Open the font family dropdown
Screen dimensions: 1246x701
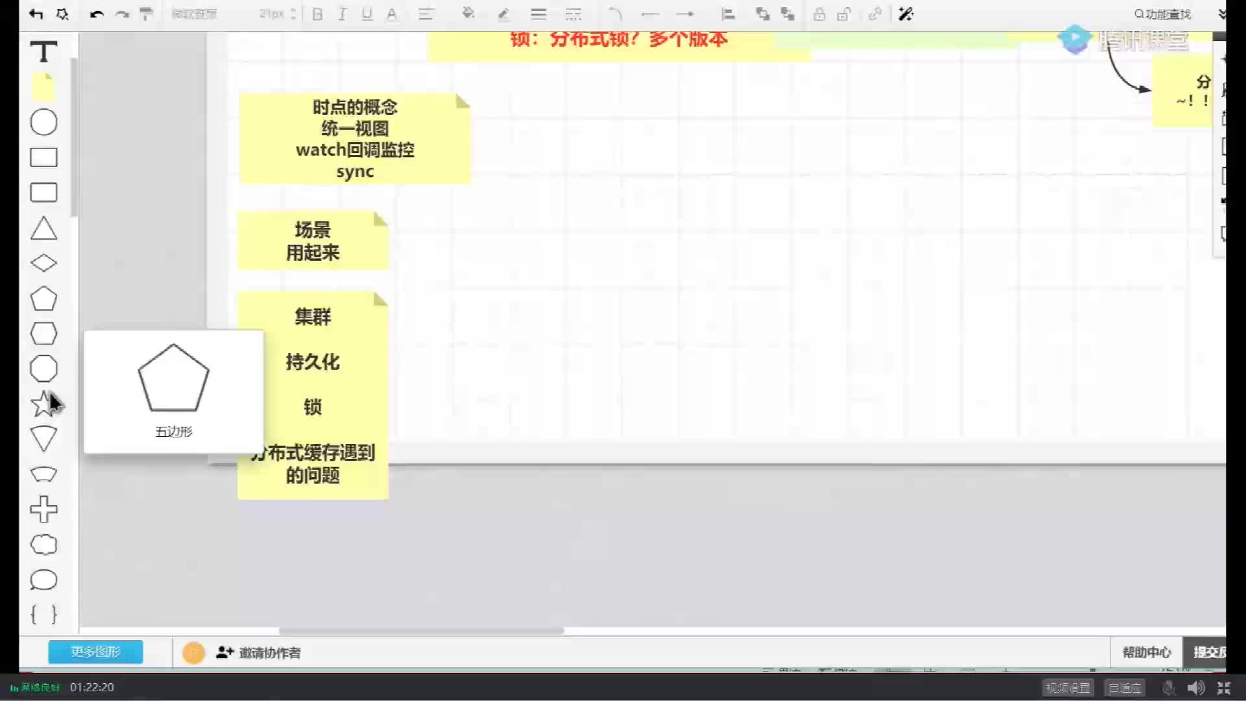coord(195,14)
